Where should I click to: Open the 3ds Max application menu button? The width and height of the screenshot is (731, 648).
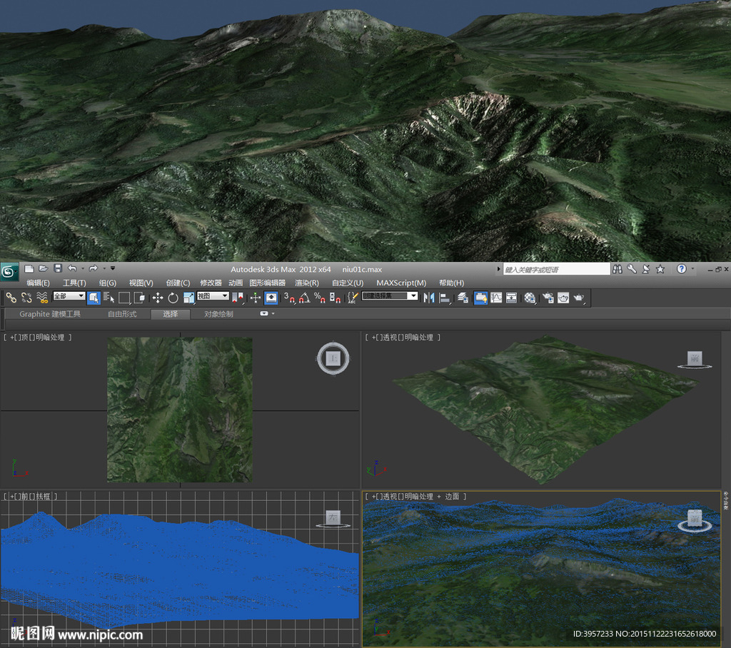point(9,271)
